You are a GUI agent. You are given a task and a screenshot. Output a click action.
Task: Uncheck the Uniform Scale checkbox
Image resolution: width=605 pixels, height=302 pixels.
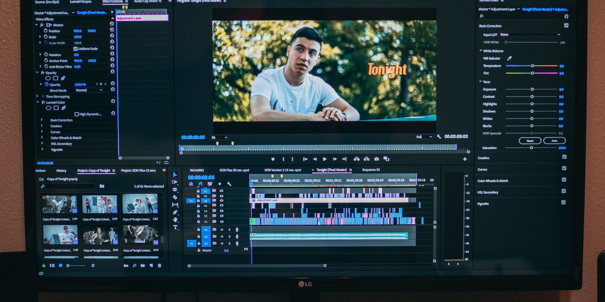76,48
